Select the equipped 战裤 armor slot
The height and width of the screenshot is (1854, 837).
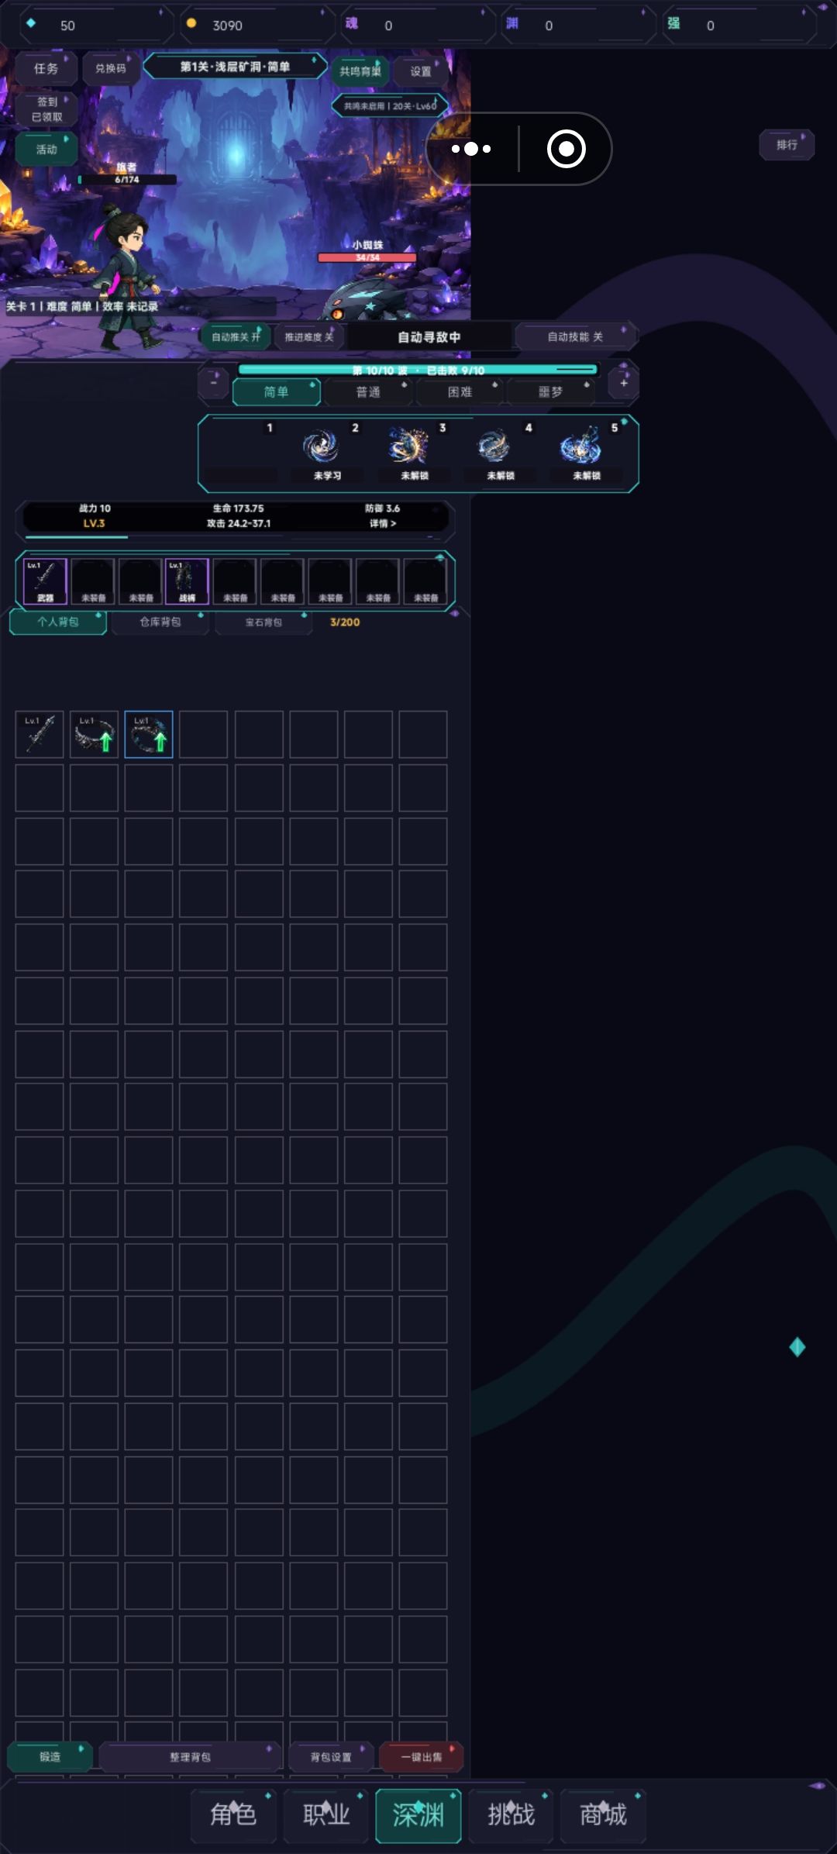(x=187, y=581)
